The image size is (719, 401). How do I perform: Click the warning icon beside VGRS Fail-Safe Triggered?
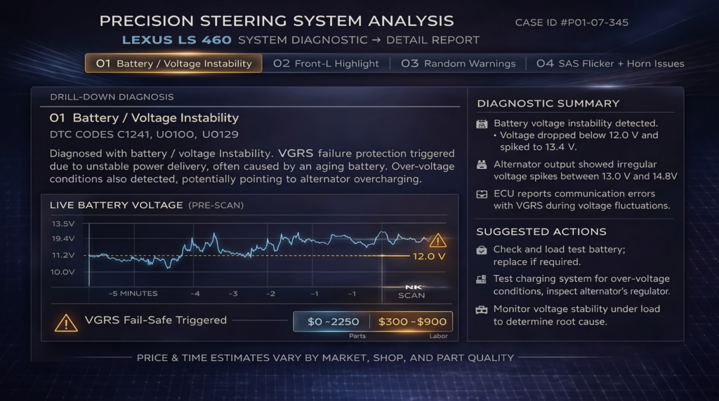point(66,322)
